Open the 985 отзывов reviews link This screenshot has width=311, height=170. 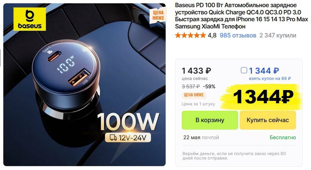(x=238, y=35)
